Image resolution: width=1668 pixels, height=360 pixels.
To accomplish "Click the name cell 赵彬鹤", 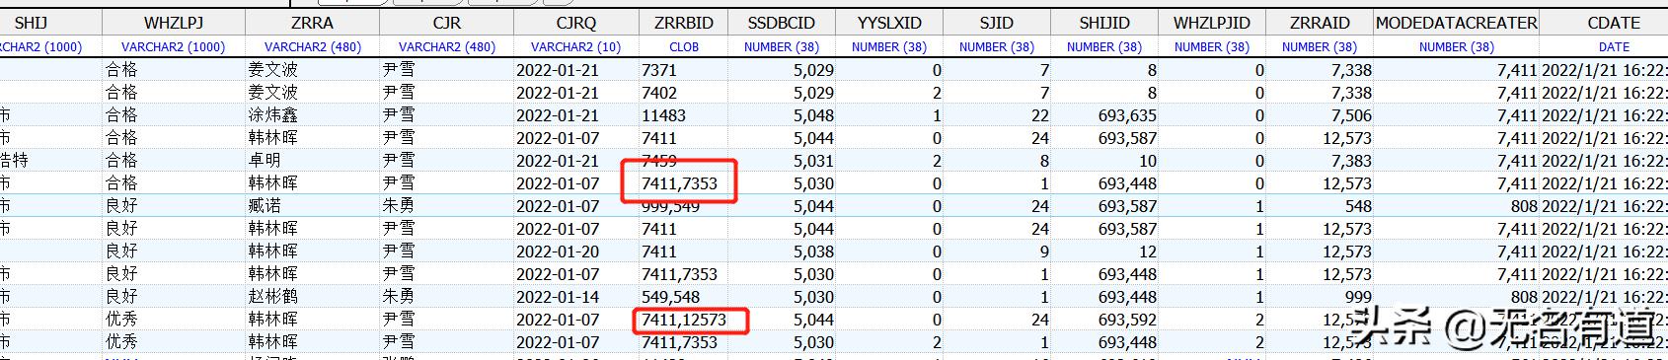I will pyautogui.click(x=273, y=297).
